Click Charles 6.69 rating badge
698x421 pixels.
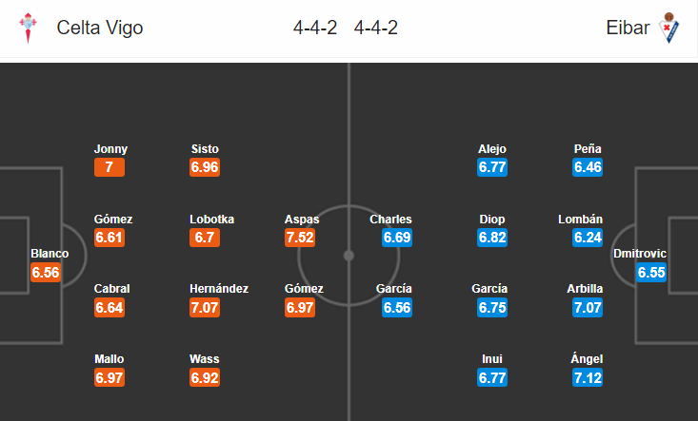(x=397, y=238)
